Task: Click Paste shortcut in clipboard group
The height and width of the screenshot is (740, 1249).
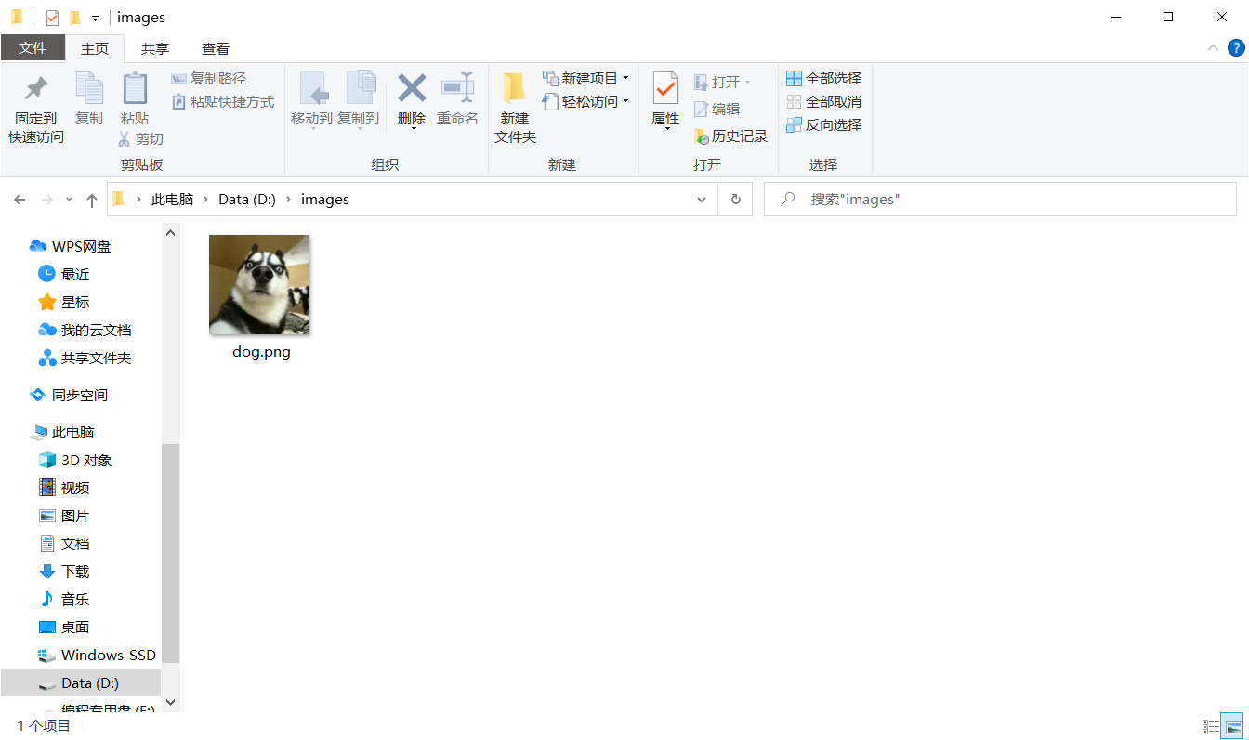Action: 223,102
